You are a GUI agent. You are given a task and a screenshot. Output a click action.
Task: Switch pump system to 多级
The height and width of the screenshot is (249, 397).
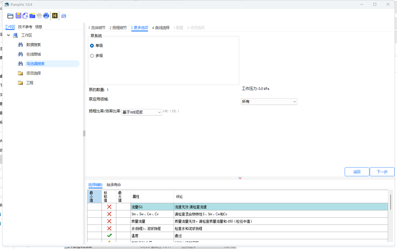click(92, 56)
